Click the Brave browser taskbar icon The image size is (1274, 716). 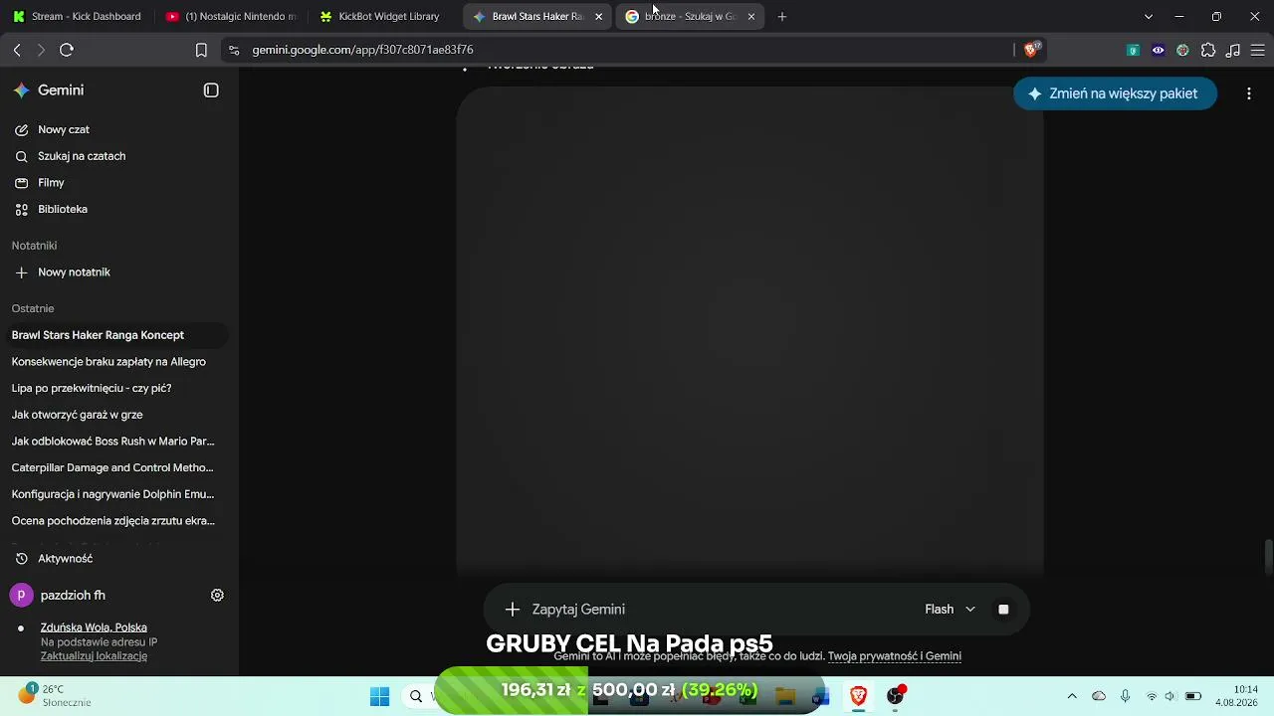858,696
